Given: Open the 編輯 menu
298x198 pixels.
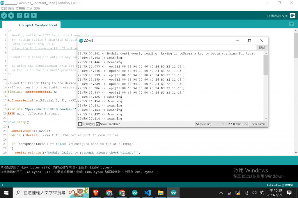Looking at the screenshot, I should (x=11, y=8).
